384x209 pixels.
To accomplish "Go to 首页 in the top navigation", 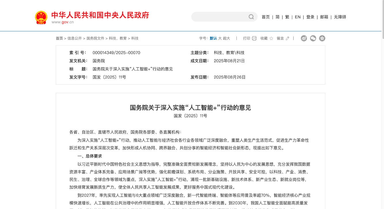I will (x=265, y=17).
